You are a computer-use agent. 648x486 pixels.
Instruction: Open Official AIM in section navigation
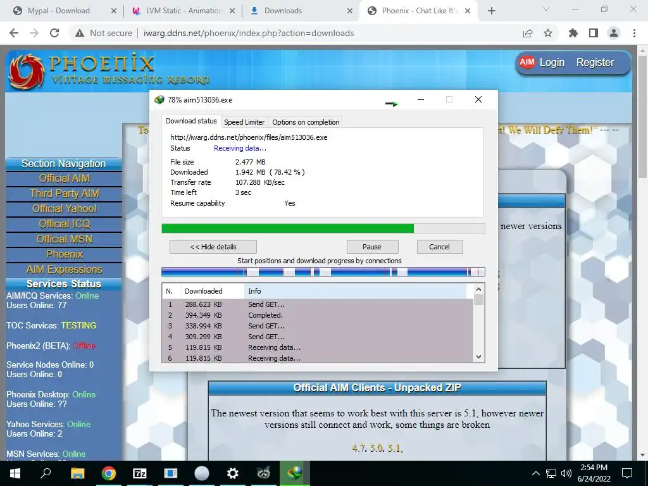pyautogui.click(x=64, y=178)
